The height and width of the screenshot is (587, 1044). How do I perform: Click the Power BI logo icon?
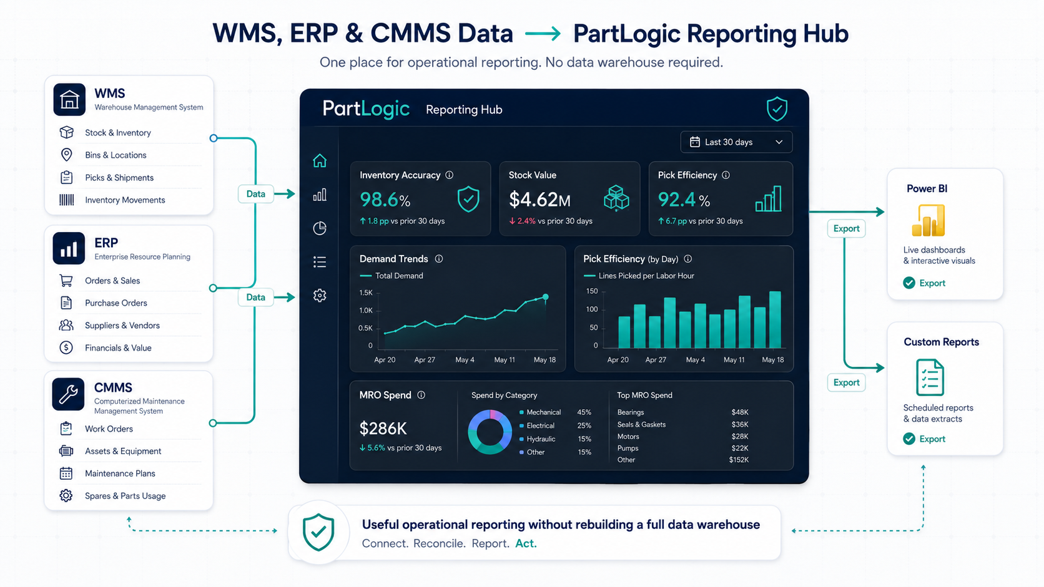point(928,220)
